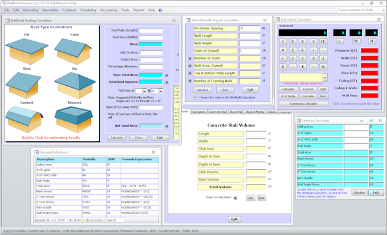Click the 'Mains Boxes' row in Formula Definitions
387x235 pixels.
coord(97,192)
